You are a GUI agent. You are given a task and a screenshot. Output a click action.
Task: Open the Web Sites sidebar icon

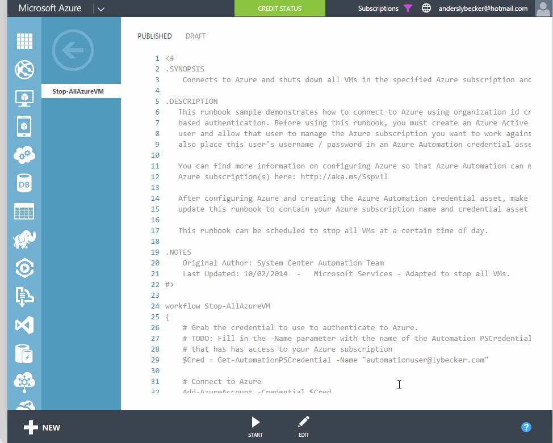(24, 69)
